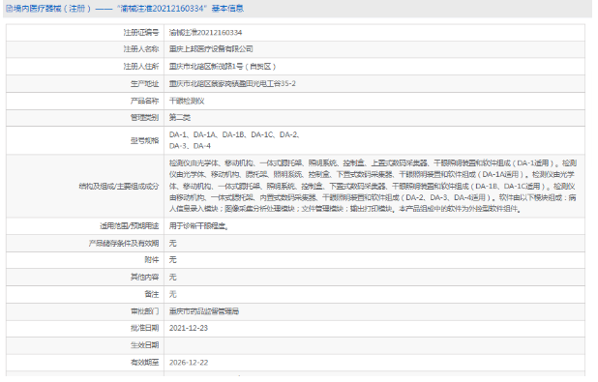Click the model specification line starting DA-1、DA-1A
This screenshot has width=598, height=382.
click(x=234, y=134)
